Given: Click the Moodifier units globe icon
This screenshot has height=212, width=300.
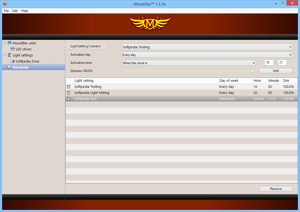Looking at the screenshot, I should 9,43.
